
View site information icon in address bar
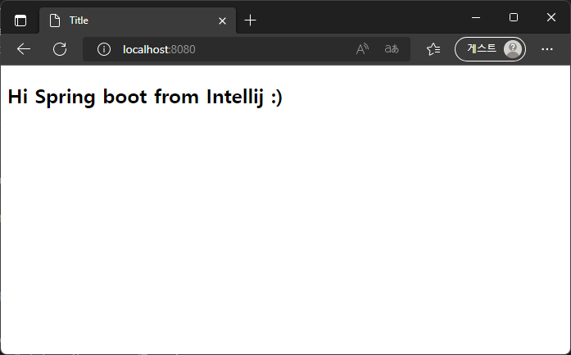click(104, 49)
